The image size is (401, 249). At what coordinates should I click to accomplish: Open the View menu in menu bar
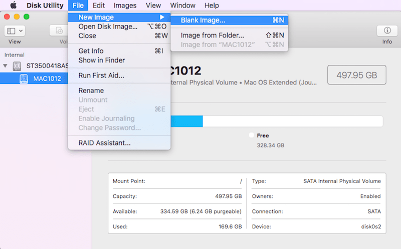pyautogui.click(x=153, y=5)
